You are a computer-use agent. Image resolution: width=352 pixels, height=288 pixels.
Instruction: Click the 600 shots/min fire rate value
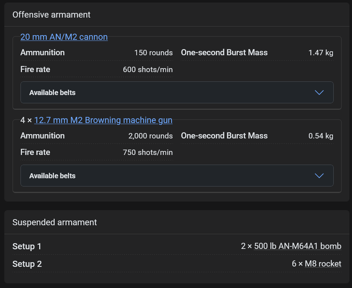pos(148,70)
